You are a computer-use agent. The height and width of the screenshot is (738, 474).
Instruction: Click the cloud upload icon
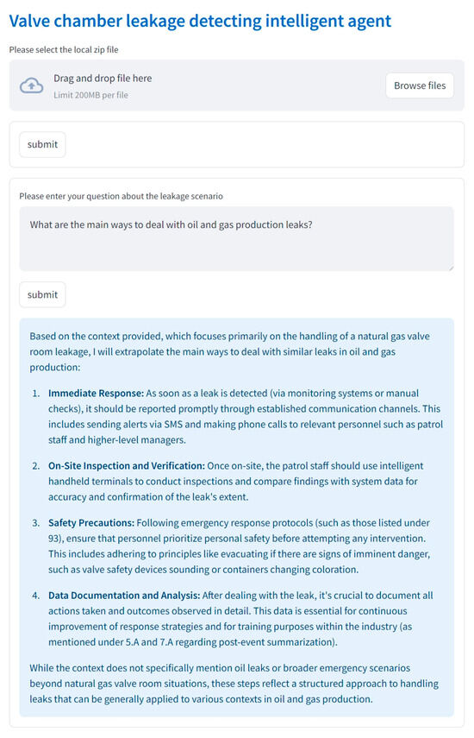(x=32, y=85)
